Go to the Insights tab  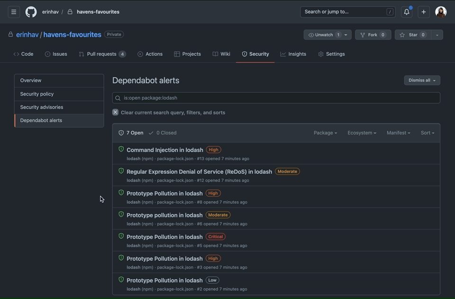click(293, 54)
